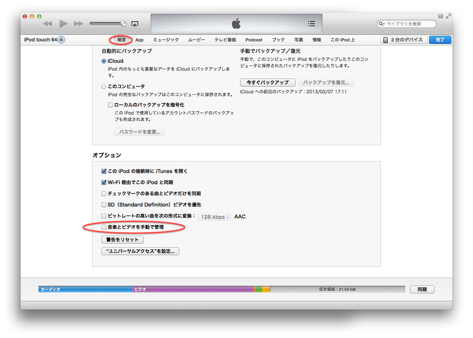The image size is (473, 338).
Task: Click the 同期 sync button
Action: click(422, 289)
